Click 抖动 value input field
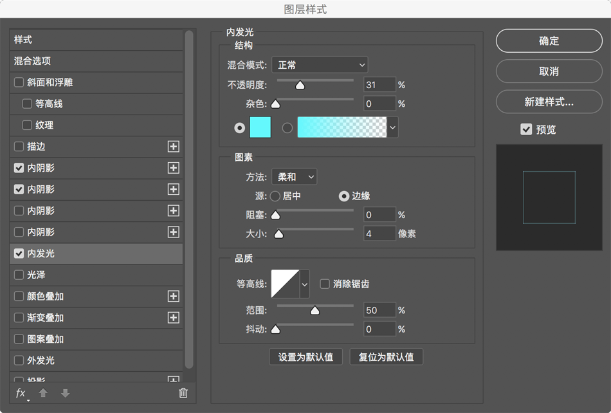The image size is (611, 413). click(379, 329)
